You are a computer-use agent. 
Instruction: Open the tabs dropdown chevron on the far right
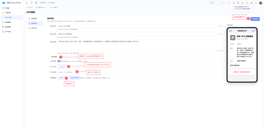click(x=261, y=7)
